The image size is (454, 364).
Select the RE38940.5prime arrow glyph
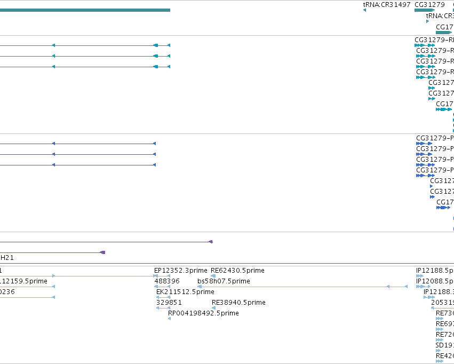pyautogui.click(x=214, y=308)
